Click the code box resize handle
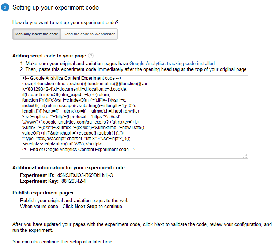The width and height of the screenshot is (275, 246). coord(245,156)
